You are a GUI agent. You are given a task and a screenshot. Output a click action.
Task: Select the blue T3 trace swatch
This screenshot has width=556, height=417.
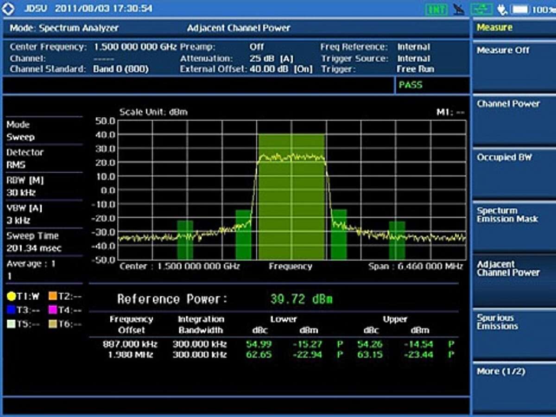tap(11, 310)
